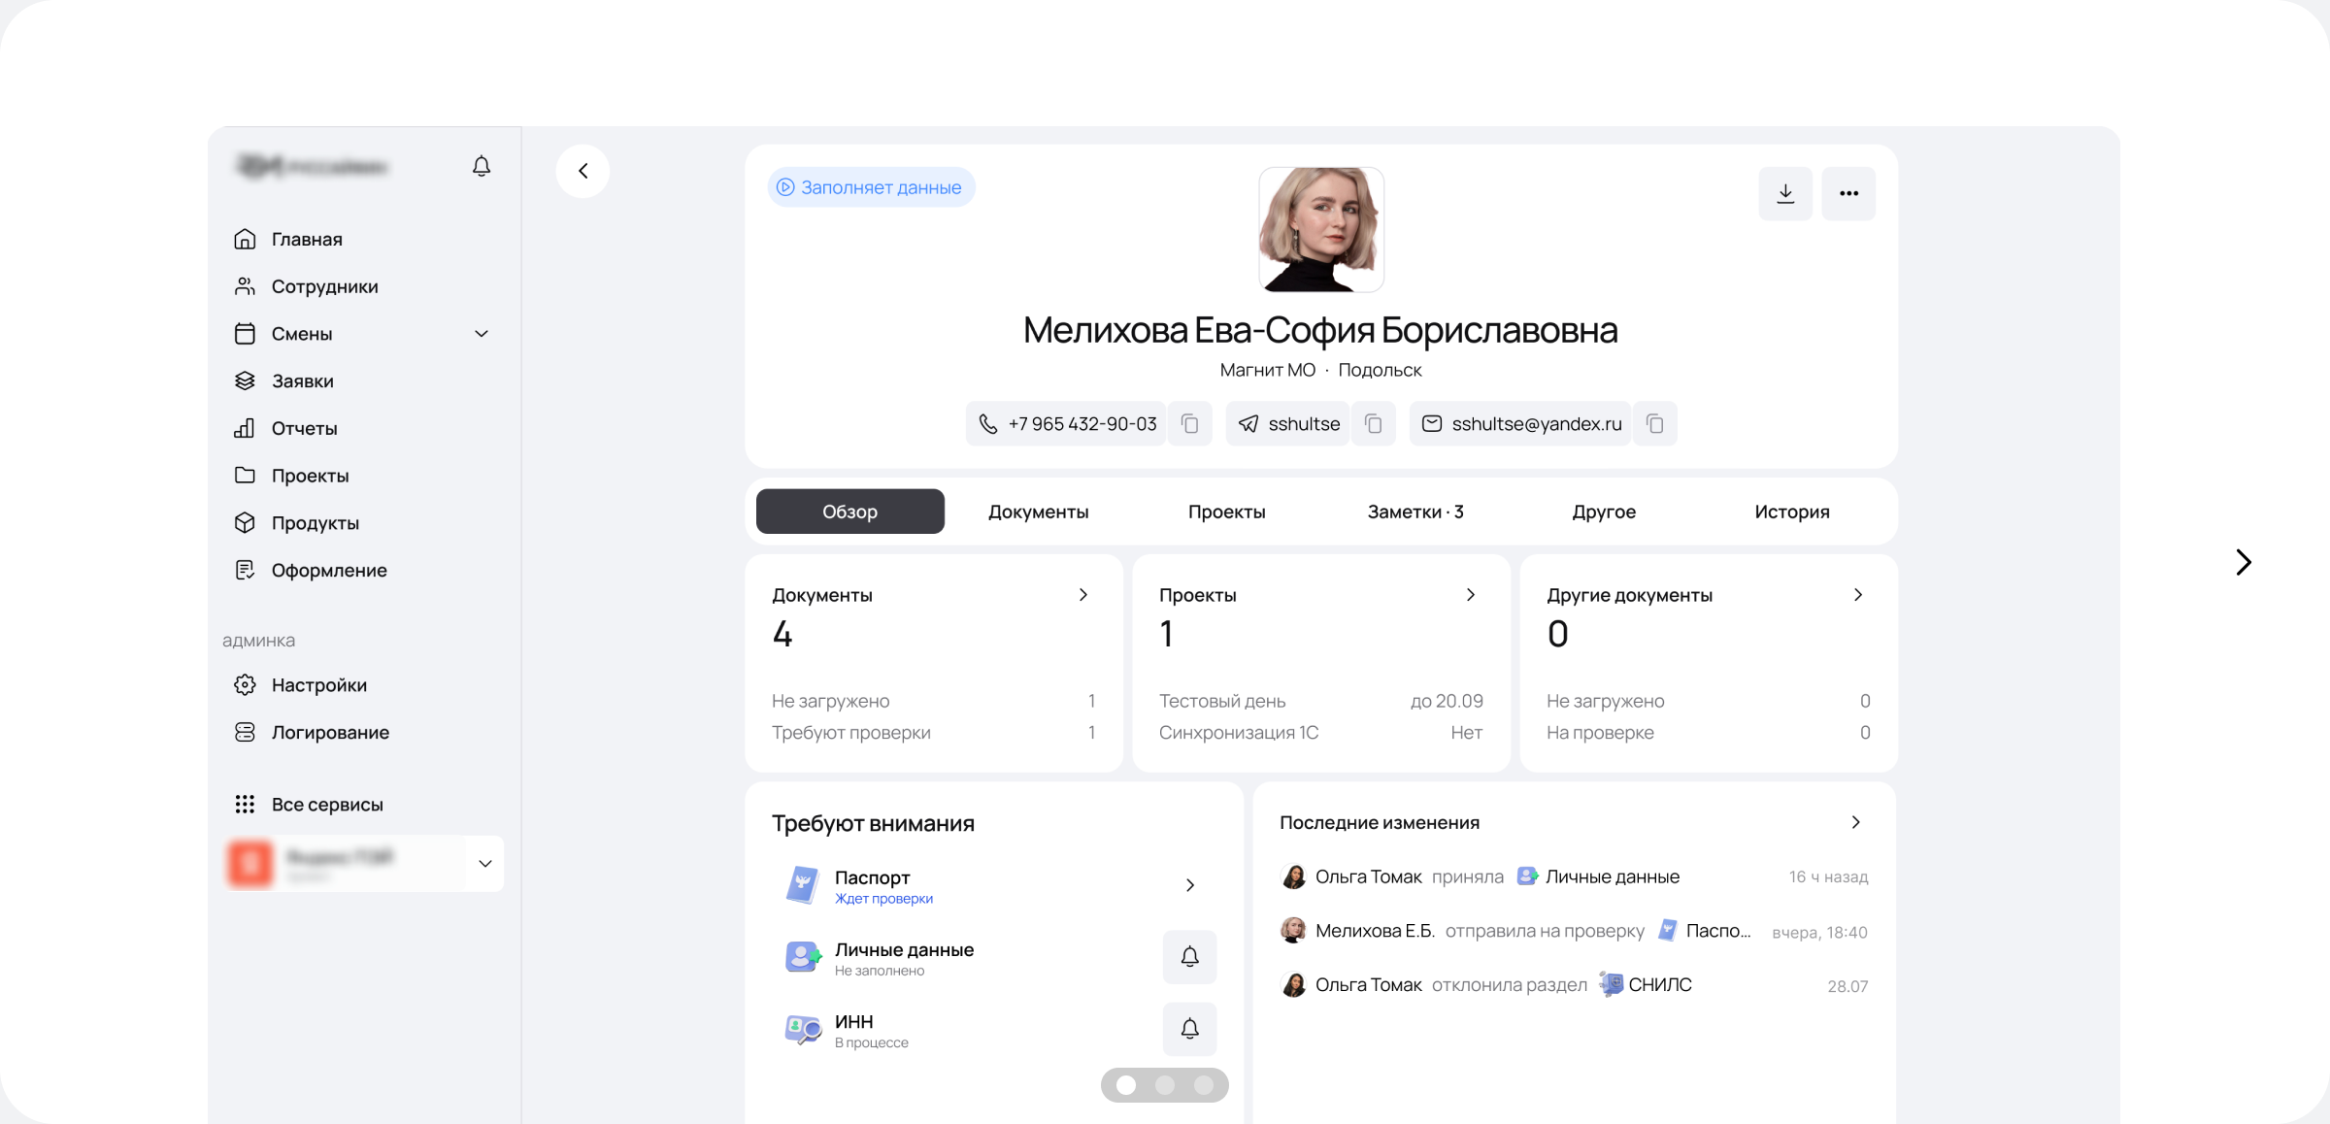The width and height of the screenshot is (2330, 1124).
Task: Expand the Смены submenu chevron
Action: 482,334
